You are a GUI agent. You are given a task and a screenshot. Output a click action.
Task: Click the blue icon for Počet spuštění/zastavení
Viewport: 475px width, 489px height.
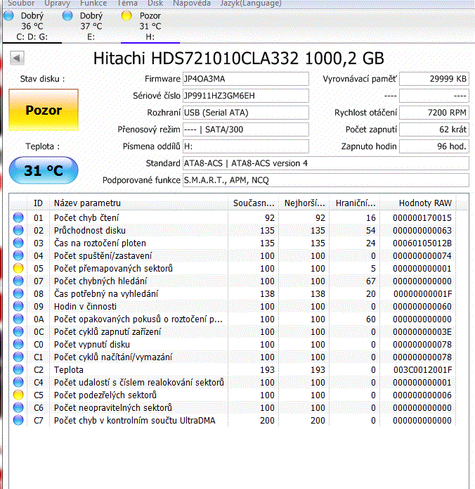pos(18,255)
